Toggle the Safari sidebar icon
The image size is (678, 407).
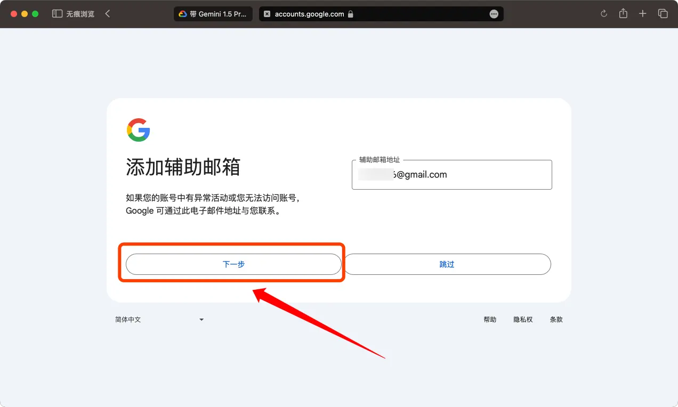[57, 14]
